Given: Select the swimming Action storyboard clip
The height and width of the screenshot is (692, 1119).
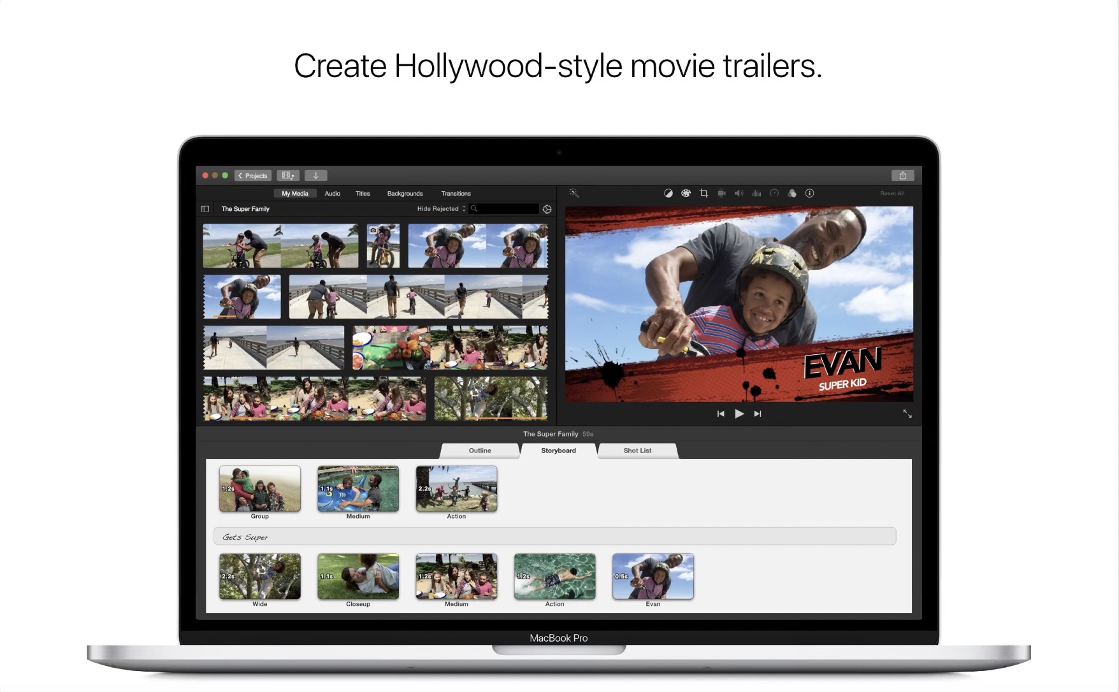Looking at the screenshot, I should (x=554, y=577).
